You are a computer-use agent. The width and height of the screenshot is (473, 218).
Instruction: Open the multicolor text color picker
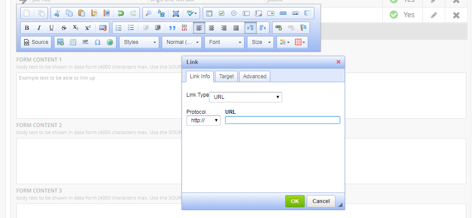point(285,42)
